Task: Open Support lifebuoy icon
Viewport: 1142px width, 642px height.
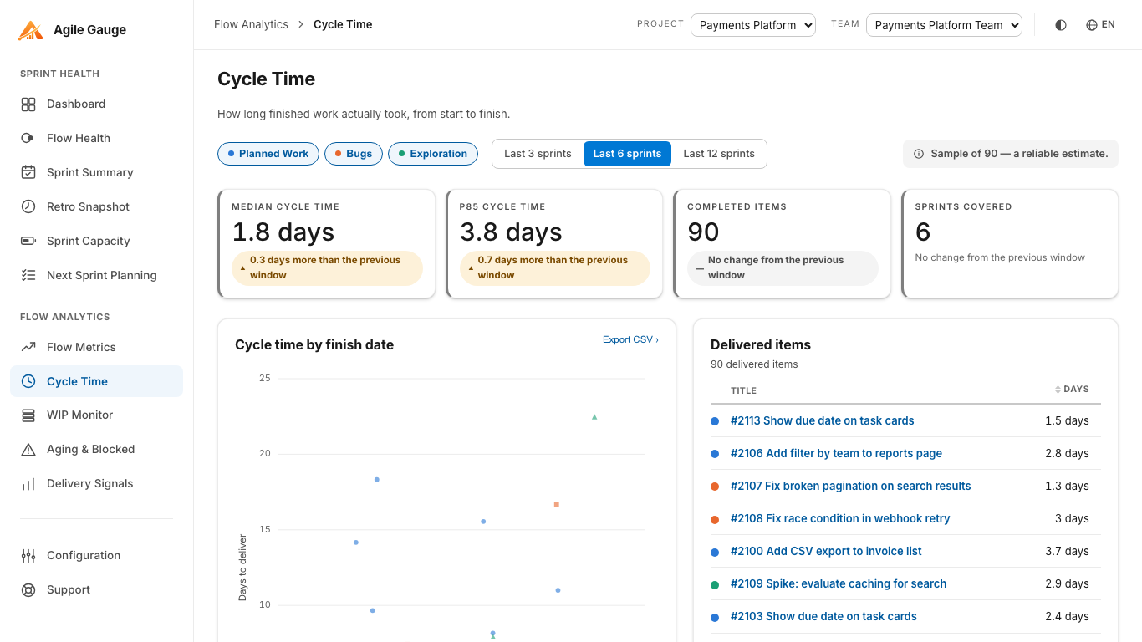Action: point(28,589)
